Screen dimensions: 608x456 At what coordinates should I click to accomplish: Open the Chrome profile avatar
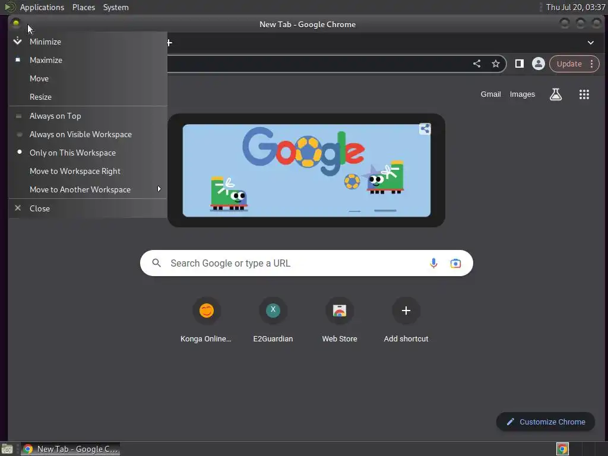[538, 64]
